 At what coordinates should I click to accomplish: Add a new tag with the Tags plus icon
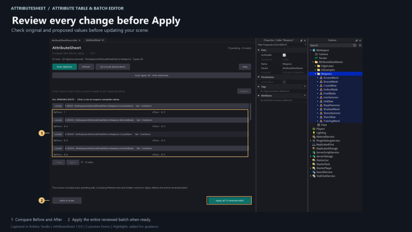305,87
